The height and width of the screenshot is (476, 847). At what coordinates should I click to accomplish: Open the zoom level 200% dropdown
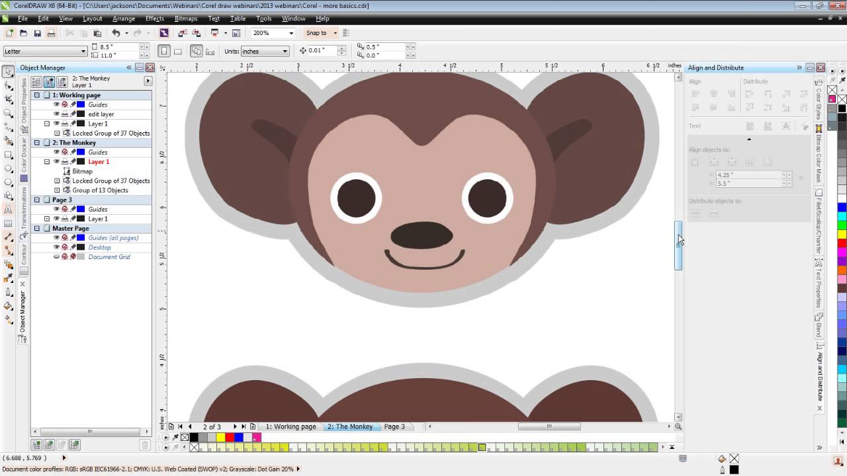(292, 33)
